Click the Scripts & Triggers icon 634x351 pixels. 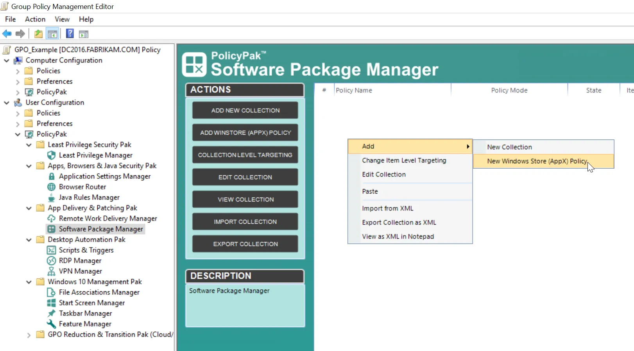[51, 250]
